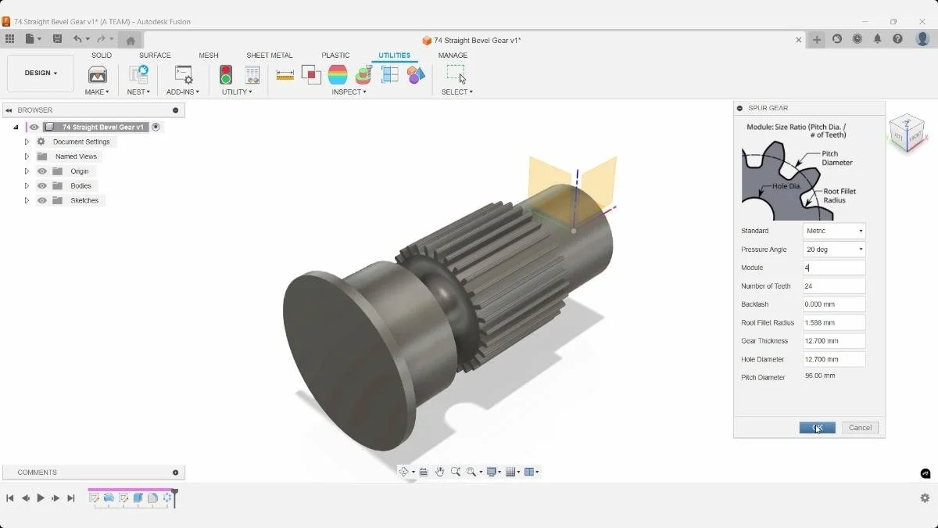The width and height of the screenshot is (938, 528).
Task: Run the Zebra Analysis striped icon
Action: tap(338, 75)
